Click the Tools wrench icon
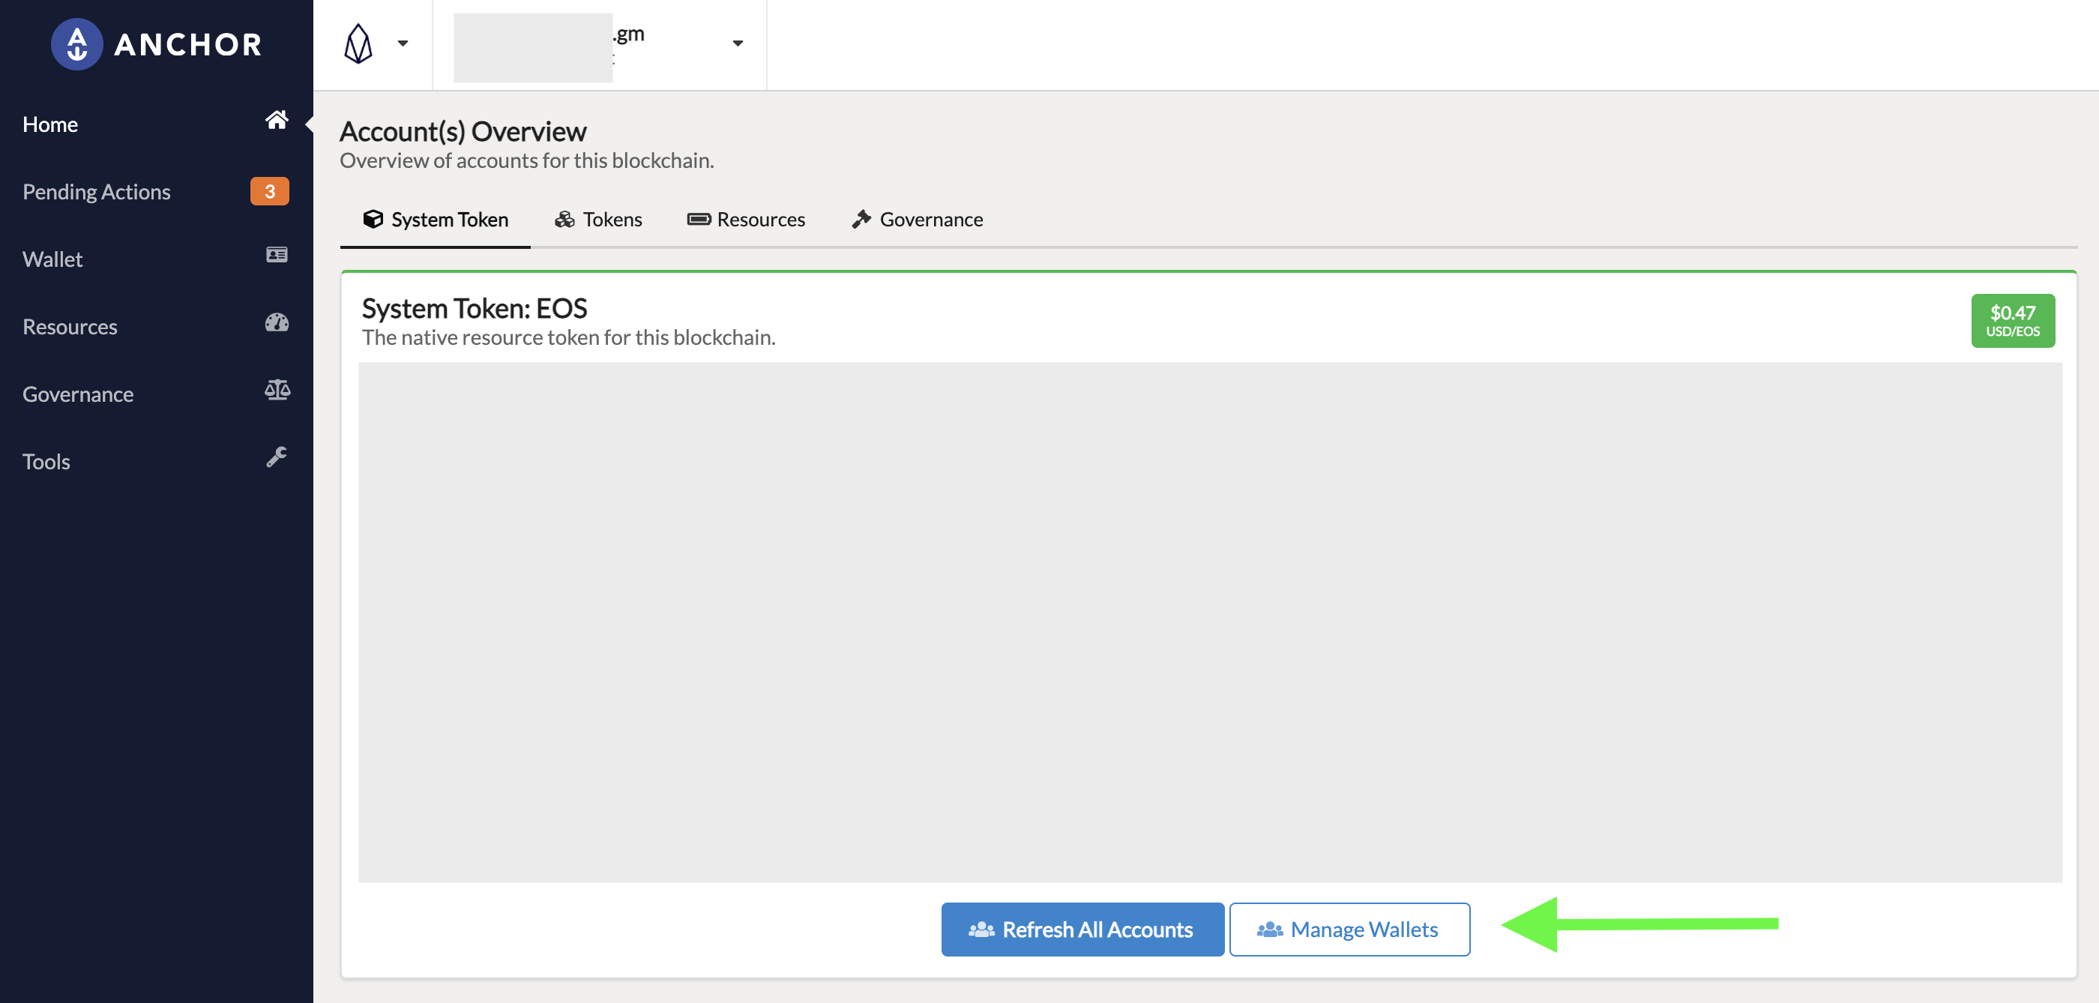Screen dimensions: 2099x1003 276,457
